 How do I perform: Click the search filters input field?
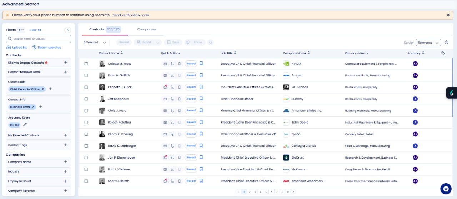[x=39, y=39]
